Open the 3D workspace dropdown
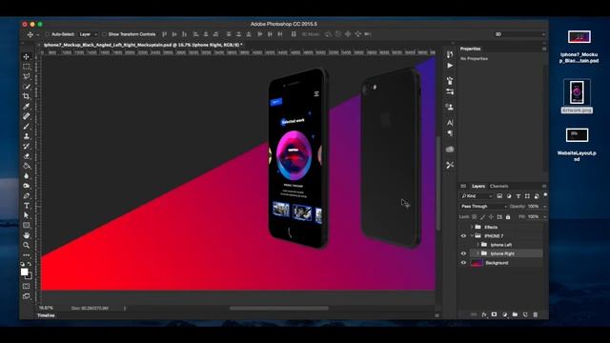This screenshot has width=610, height=343. pyautogui.click(x=519, y=34)
